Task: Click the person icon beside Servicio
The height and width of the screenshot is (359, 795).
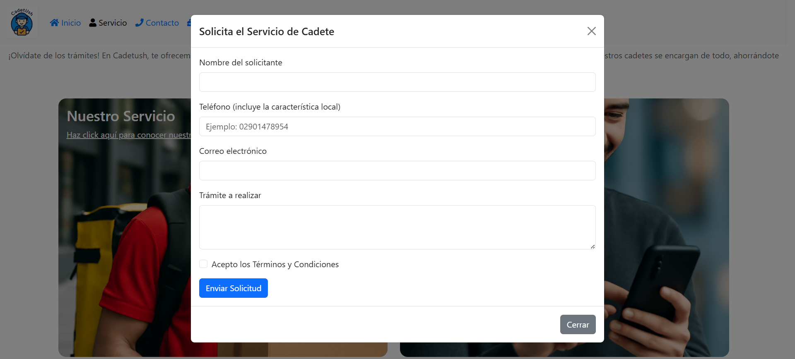Action: tap(93, 23)
